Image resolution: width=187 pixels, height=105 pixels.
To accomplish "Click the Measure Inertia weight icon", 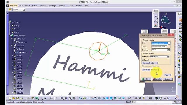I will 143,98.
